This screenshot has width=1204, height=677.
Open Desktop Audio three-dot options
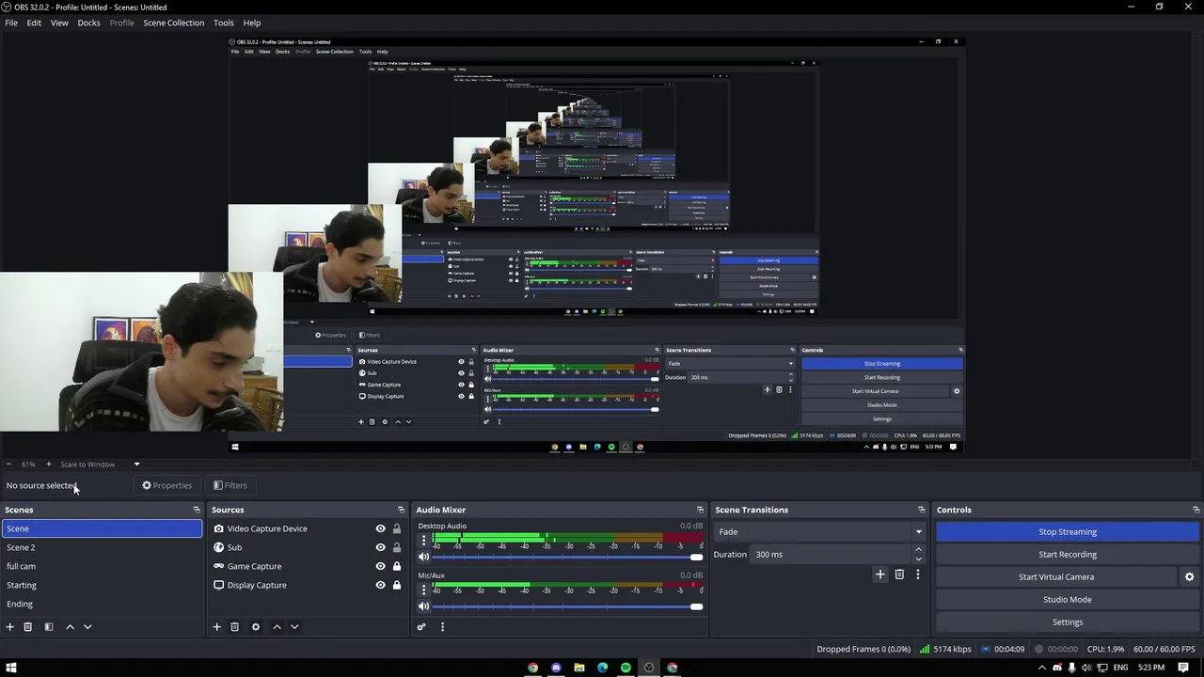pyautogui.click(x=423, y=540)
